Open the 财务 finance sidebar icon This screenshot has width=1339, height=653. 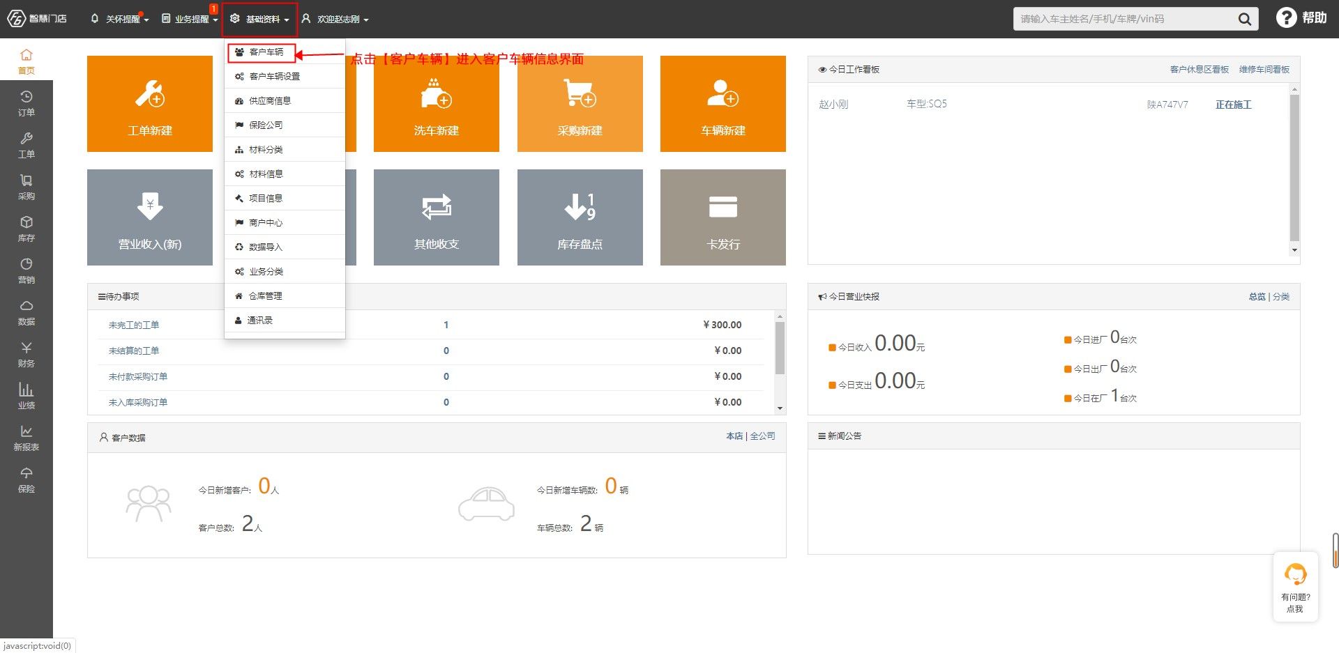pos(27,354)
